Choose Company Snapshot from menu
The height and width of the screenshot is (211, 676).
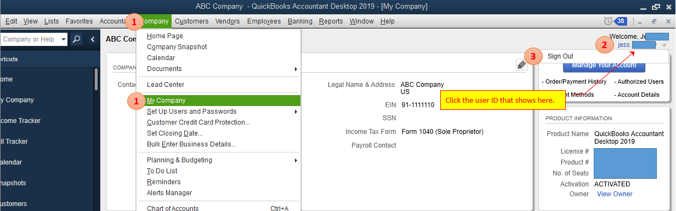[177, 47]
